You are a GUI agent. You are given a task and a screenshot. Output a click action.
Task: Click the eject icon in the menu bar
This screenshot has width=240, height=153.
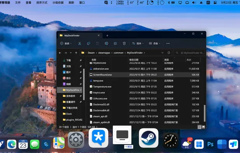pyautogui.click(x=201, y=3)
